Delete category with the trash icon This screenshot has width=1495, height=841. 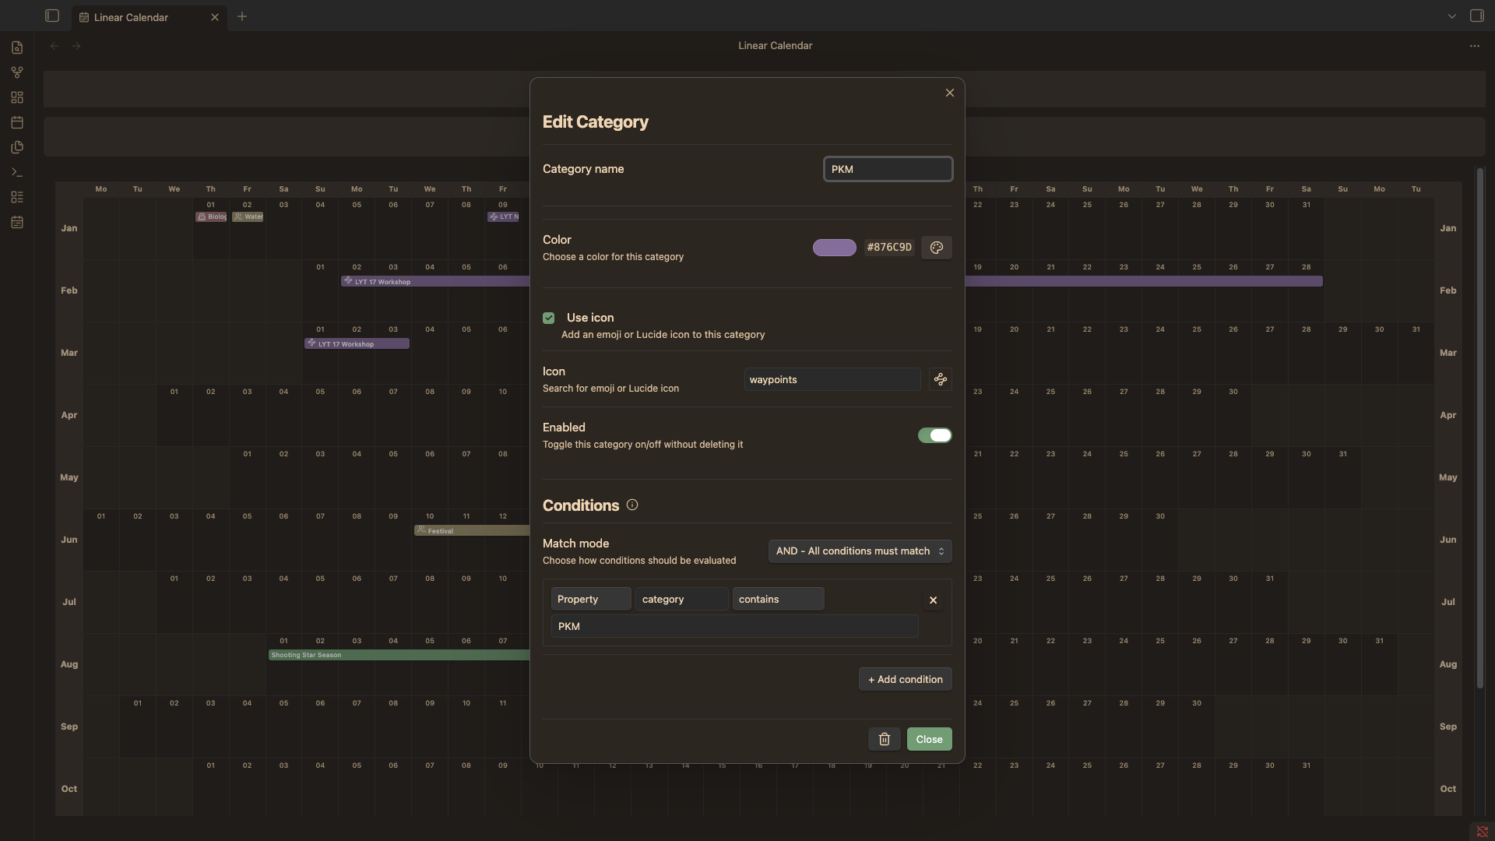pyautogui.click(x=884, y=739)
